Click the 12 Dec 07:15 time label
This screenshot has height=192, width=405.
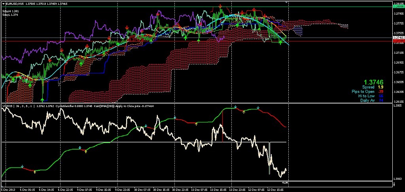pyautogui.click(x=257, y=190)
